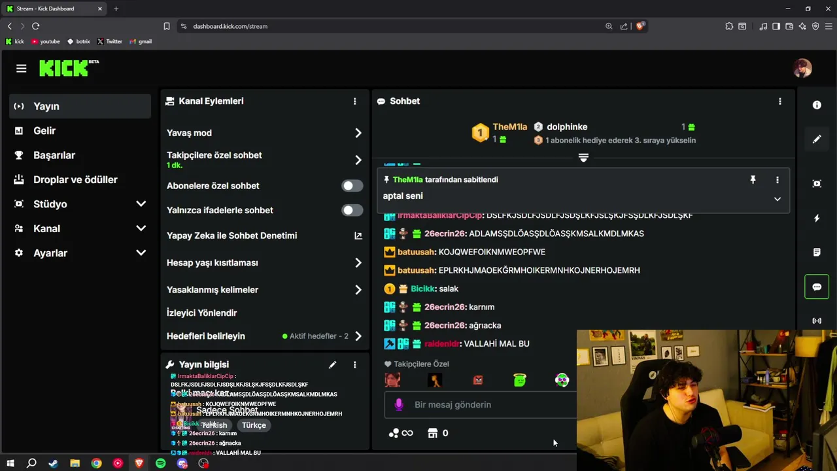
Task: Open the pinned message three-dot options
Action: (x=777, y=179)
